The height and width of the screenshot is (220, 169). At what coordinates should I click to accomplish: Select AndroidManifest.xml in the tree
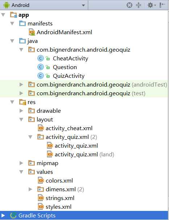click(64, 32)
